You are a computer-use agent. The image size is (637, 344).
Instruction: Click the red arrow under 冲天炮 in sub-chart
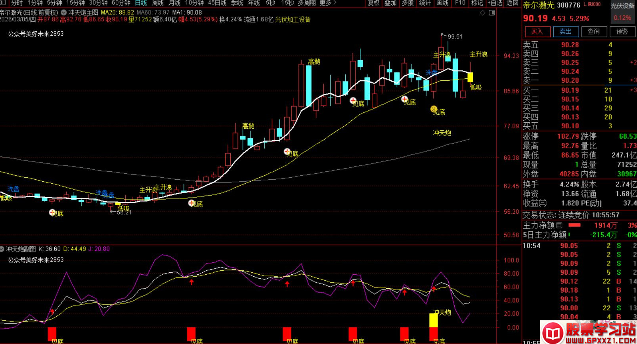tap(434, 289)
